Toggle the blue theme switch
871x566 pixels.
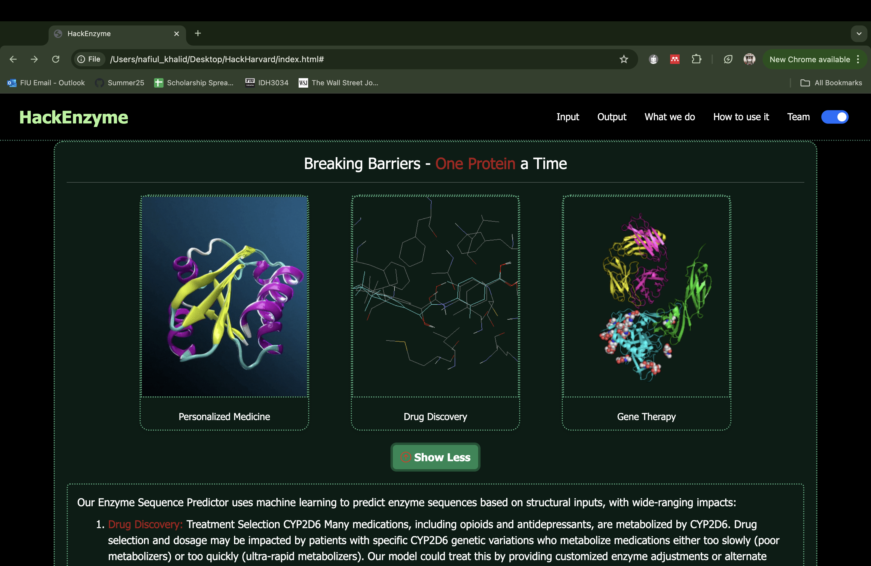834,117
